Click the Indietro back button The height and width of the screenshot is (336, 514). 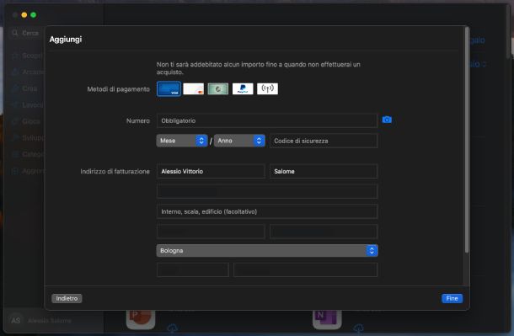[x=67, y=298]
